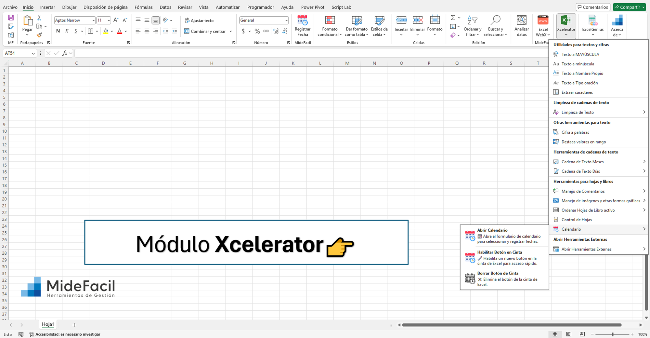
Task: Expand Limpieza de Texto submenu
Action: point(598,112)
